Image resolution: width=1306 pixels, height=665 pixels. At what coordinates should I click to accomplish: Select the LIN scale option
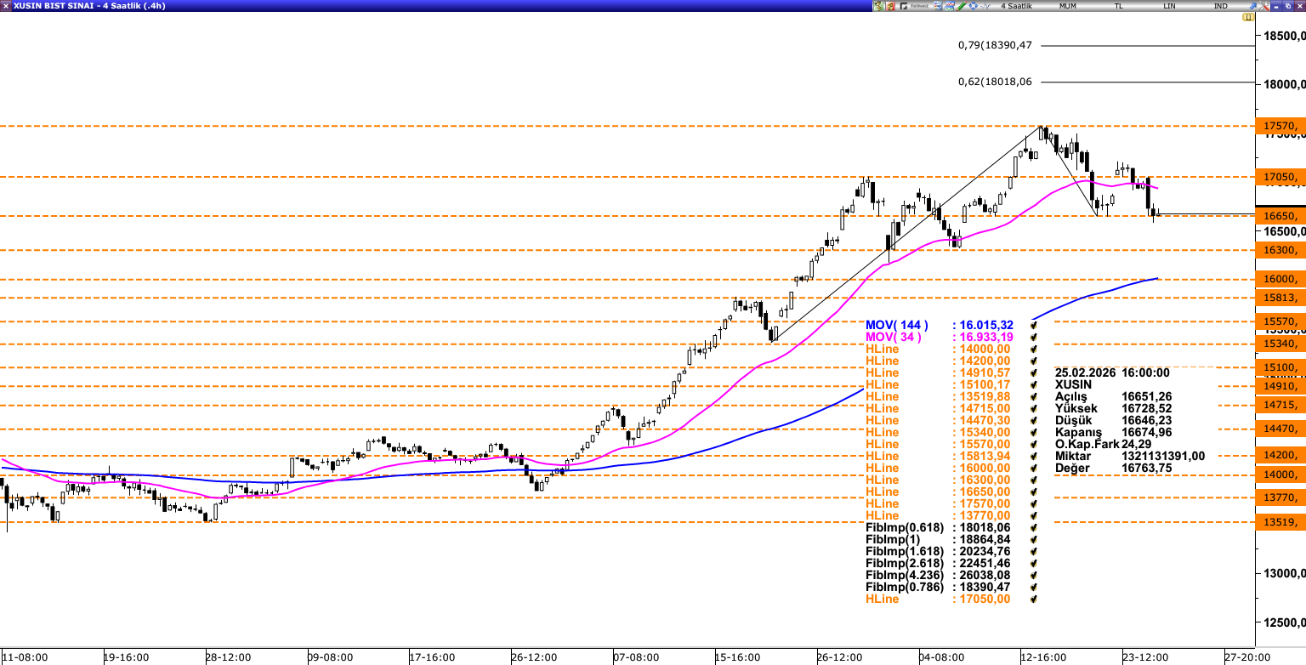1169,6
